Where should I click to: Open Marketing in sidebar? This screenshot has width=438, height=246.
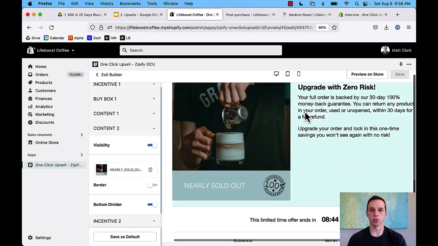click(x=44, y=114)
